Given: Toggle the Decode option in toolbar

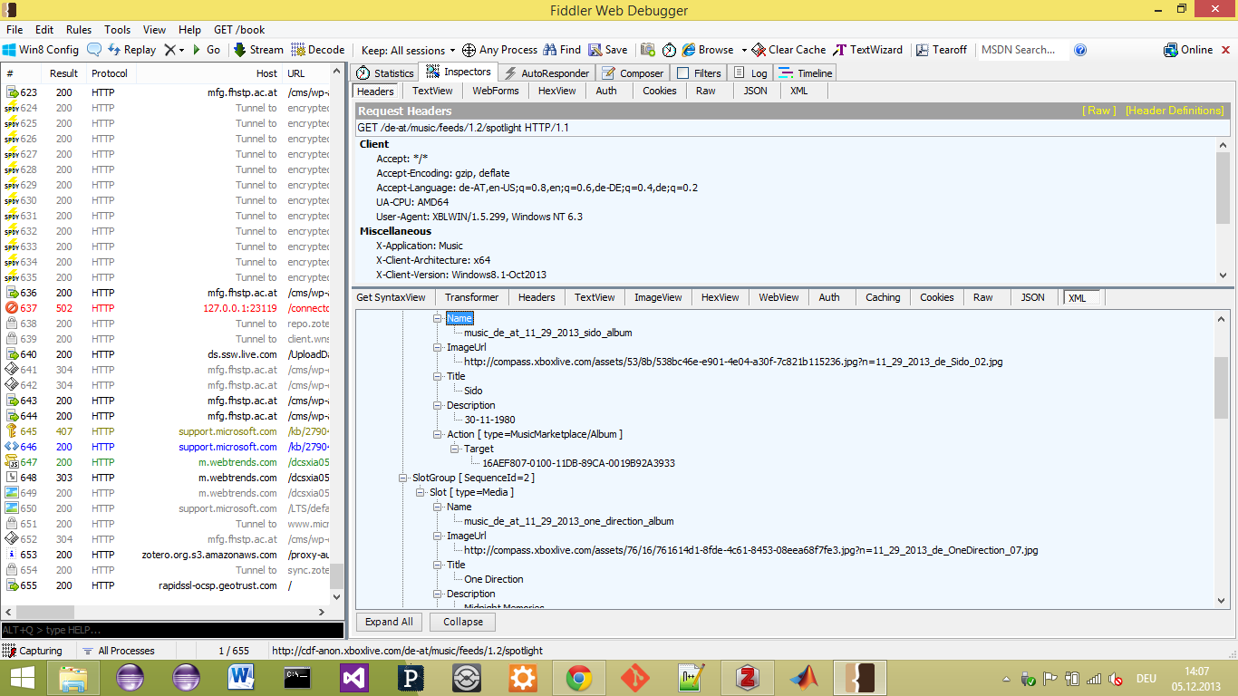Looking at the screenshot, I should click(x=318, y=50).
